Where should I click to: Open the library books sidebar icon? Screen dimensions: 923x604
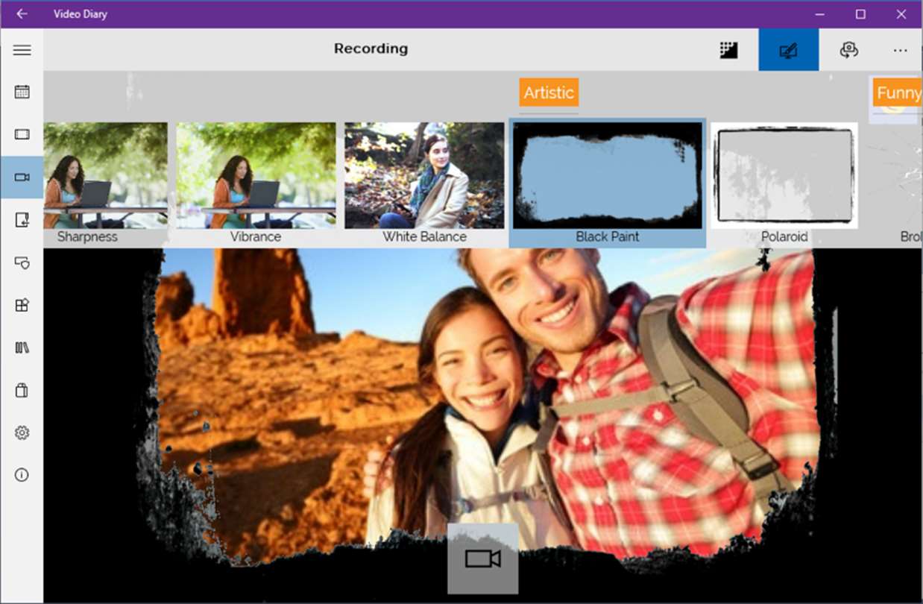click(x=22, y=347)
